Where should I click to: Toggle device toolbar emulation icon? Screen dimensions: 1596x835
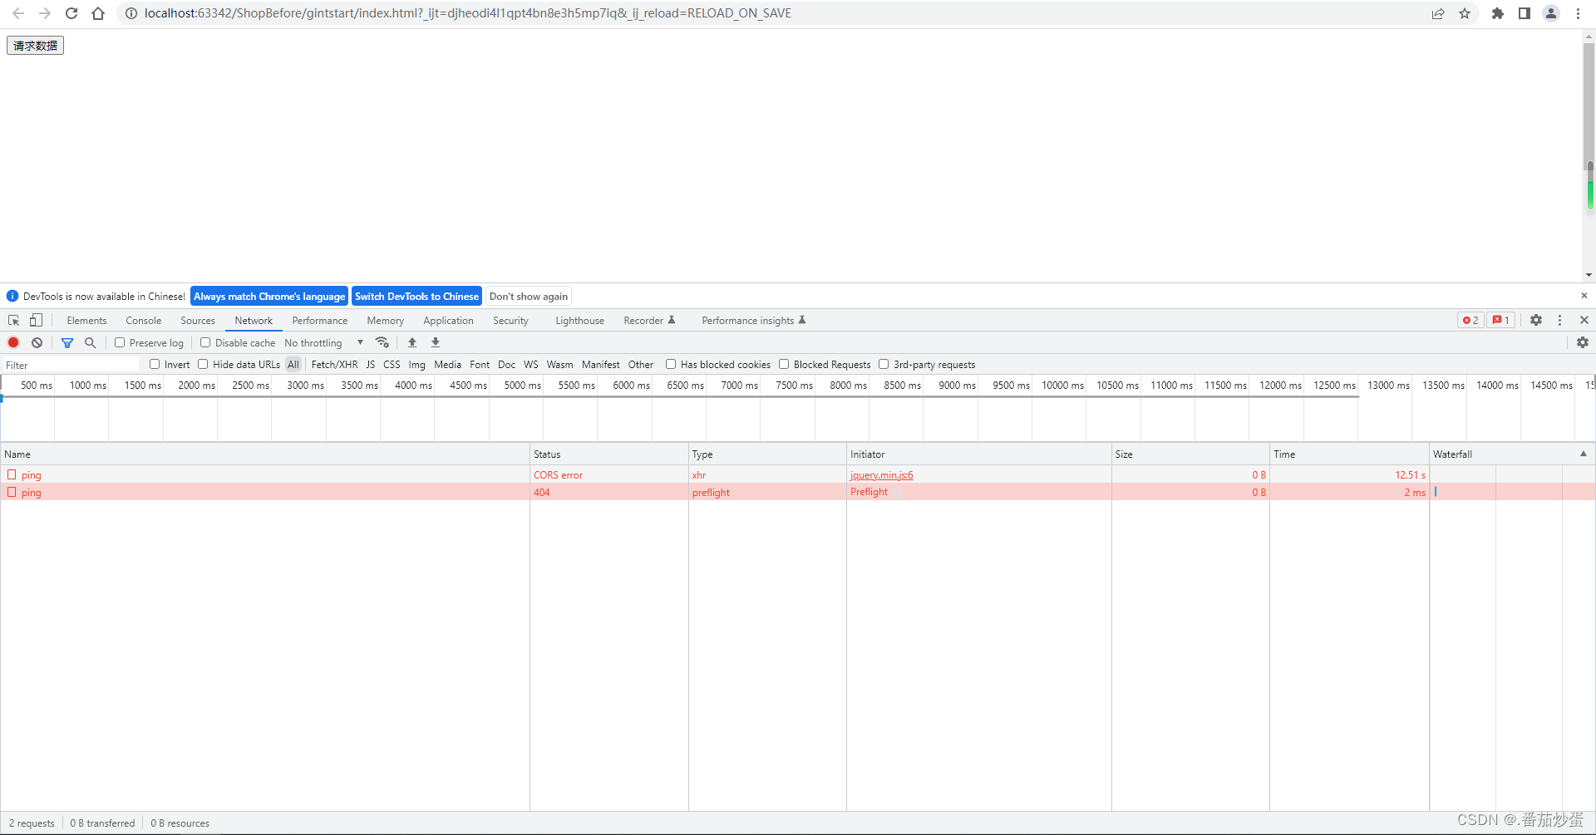click(36, 321)
